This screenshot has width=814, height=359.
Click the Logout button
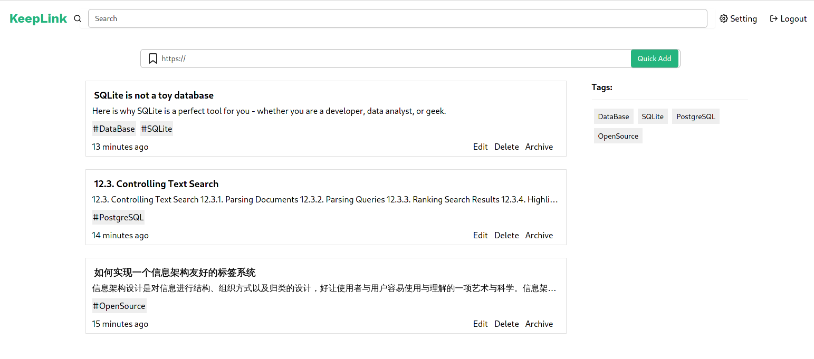(x=788, y=18)
